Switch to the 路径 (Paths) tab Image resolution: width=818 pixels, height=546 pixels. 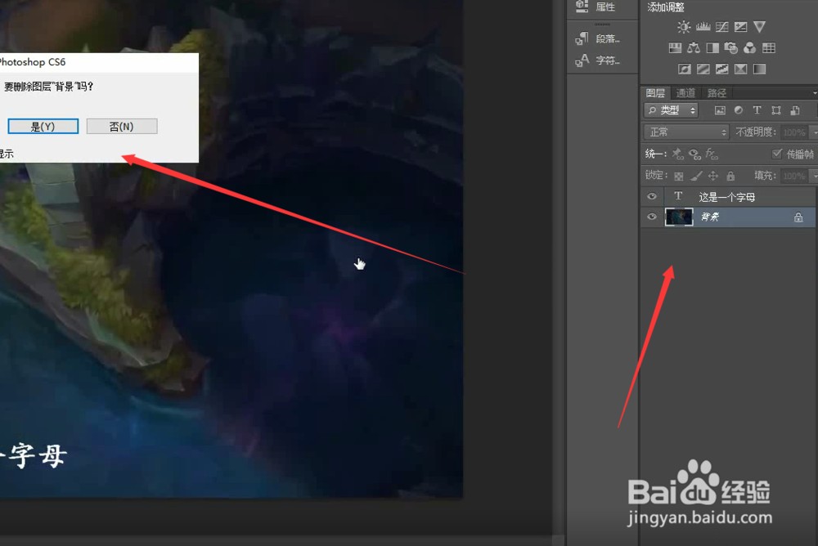click(717, 93)
